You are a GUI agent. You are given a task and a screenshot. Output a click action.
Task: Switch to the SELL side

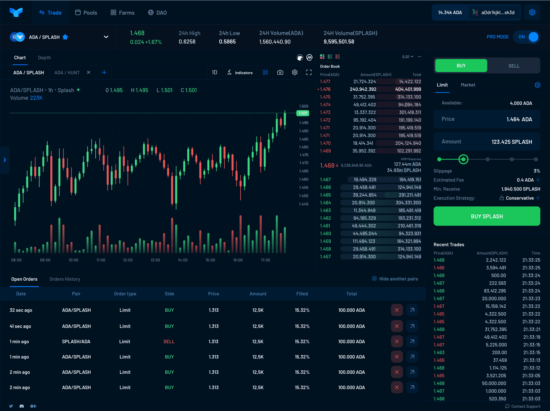coord(514,66)
